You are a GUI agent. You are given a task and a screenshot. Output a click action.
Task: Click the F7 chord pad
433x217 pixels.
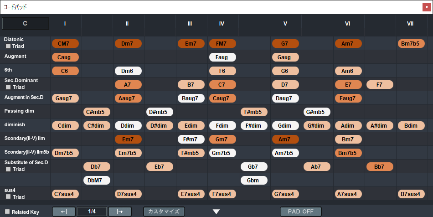click(x=380, y=85)
